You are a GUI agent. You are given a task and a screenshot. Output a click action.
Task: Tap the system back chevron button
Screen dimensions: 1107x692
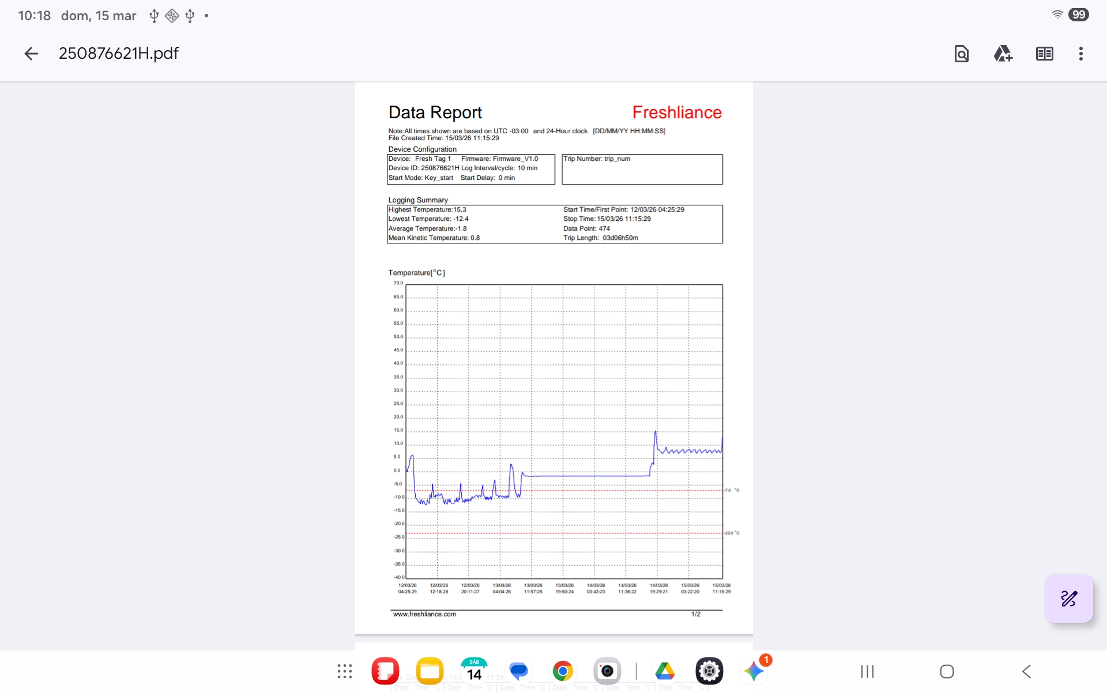pos(1027,671)
